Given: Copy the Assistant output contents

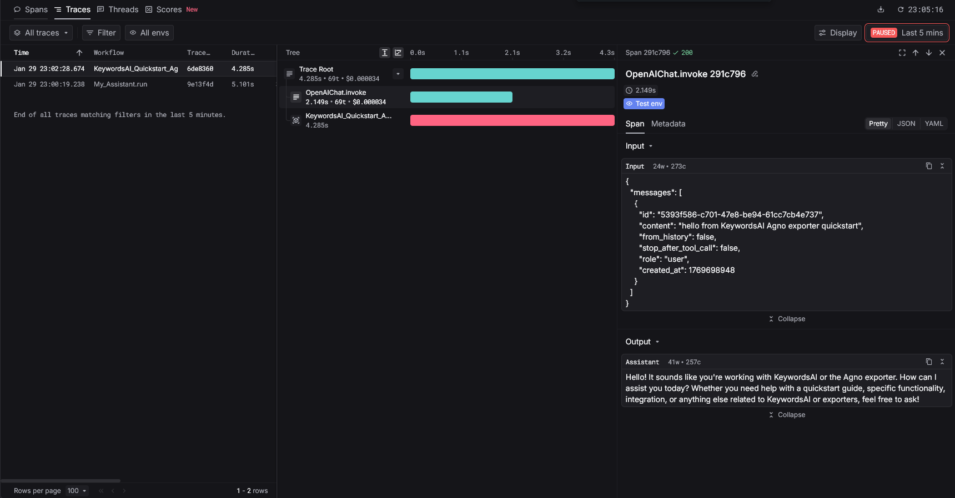Looking at the screenshot, I should (929, 362).
